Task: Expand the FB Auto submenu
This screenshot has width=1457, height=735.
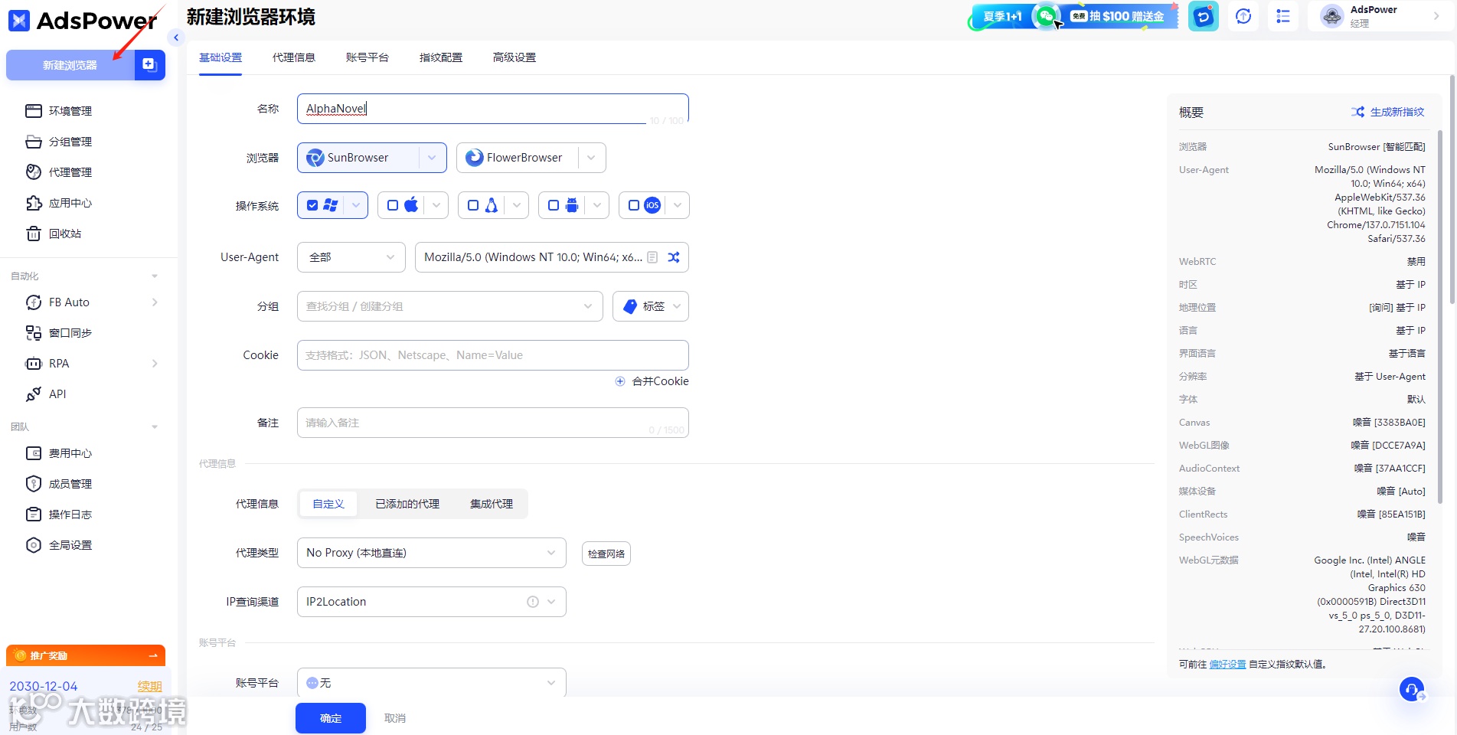Action: click(155, 302)
